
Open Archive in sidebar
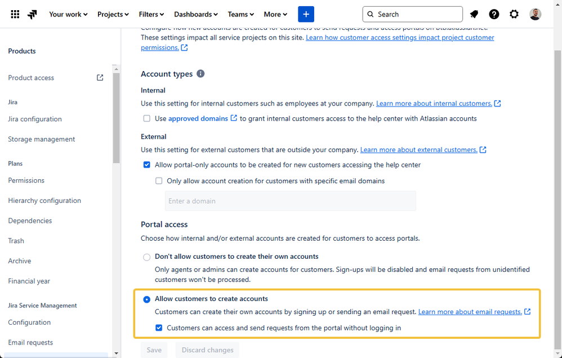tap(20, 260)
